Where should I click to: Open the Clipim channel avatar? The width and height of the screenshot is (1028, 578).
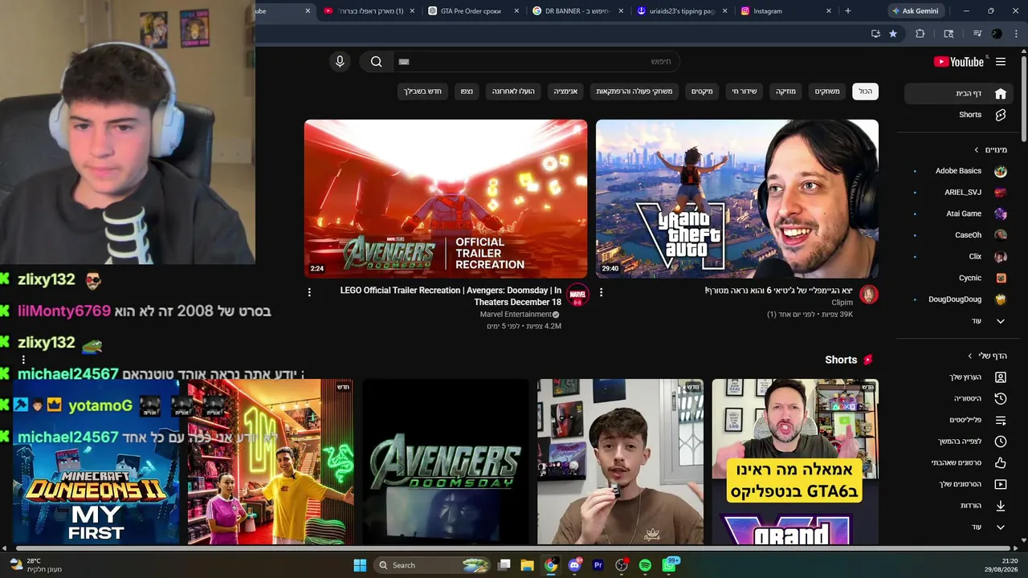(x=868, y=295)
